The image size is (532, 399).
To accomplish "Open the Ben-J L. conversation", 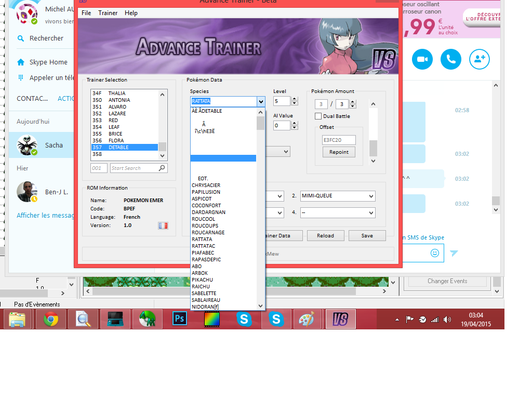I will [x=43, y=192].
